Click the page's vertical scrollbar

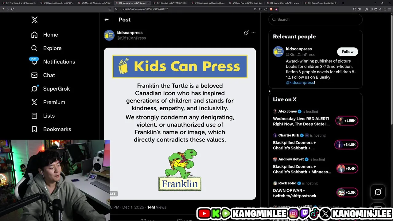(x=391, y=71)
